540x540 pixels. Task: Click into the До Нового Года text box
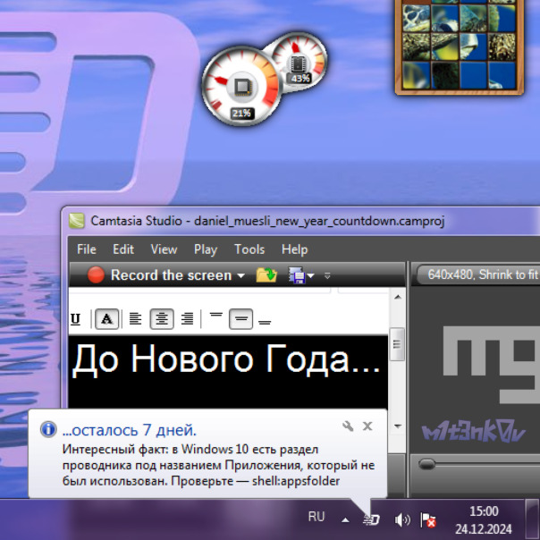[x=228, y=371]
